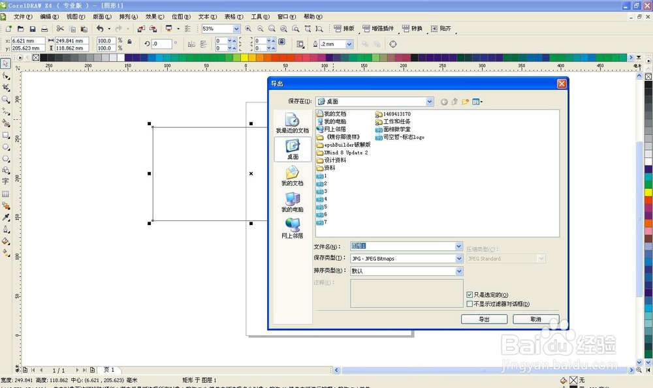
Task: Click the Zoom out magnifier icon
Action: tap(261, 29)
